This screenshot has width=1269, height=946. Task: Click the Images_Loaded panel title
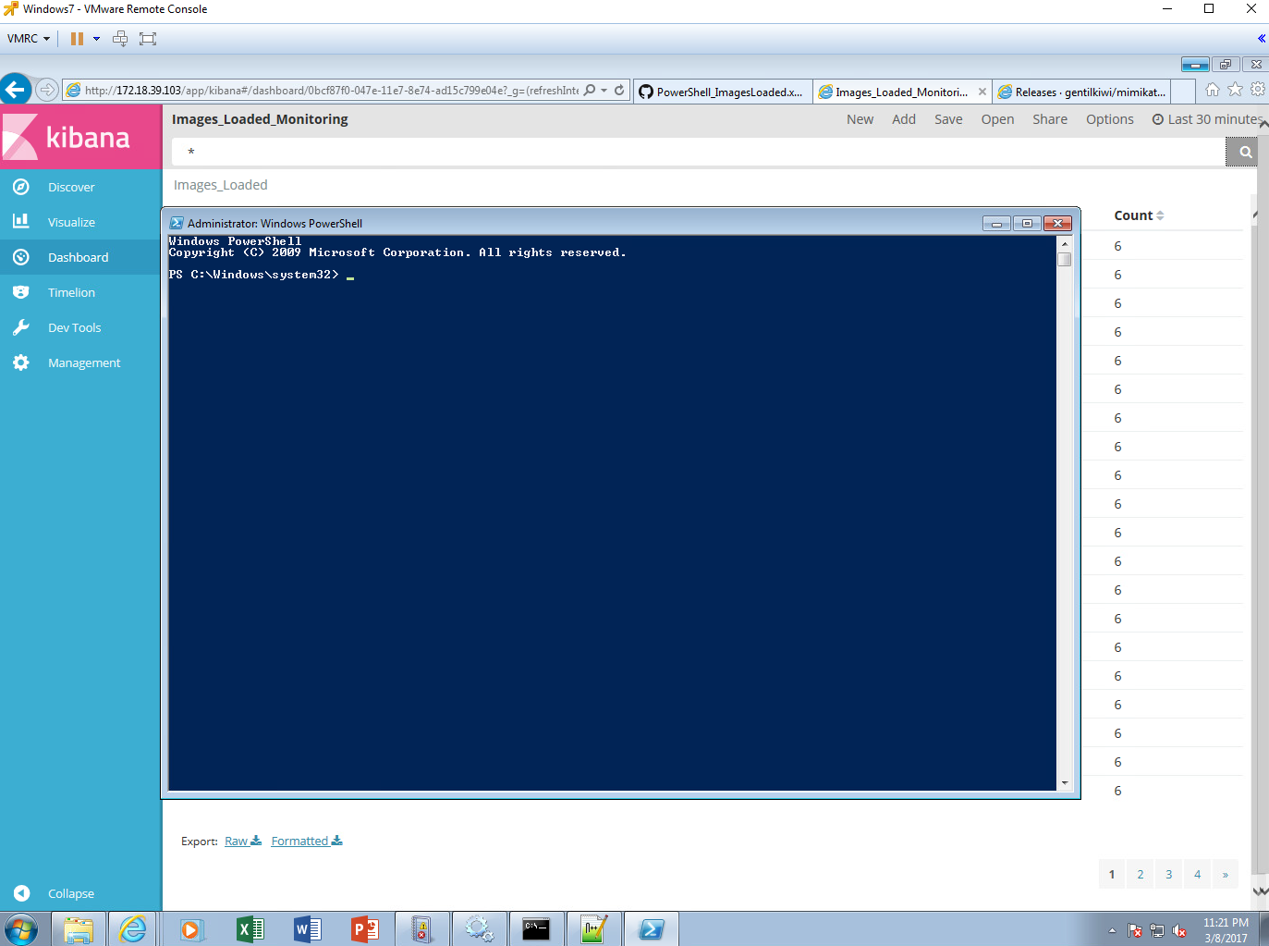pos(221,185)
